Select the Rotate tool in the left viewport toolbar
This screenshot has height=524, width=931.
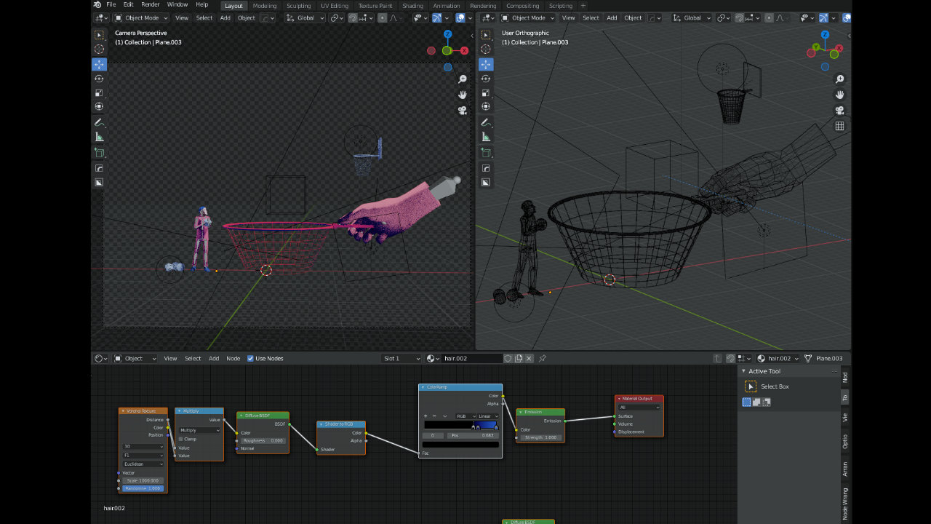99,79
